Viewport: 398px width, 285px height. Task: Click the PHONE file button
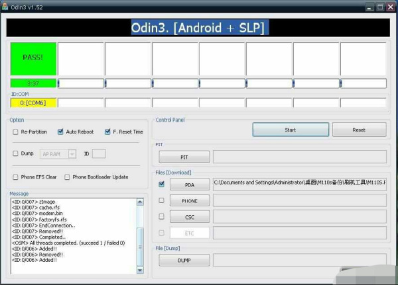(x=190, y=201)
